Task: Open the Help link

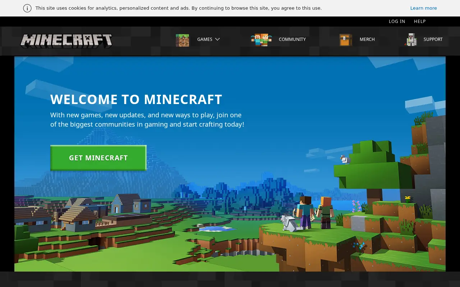Action: [420, 22]
